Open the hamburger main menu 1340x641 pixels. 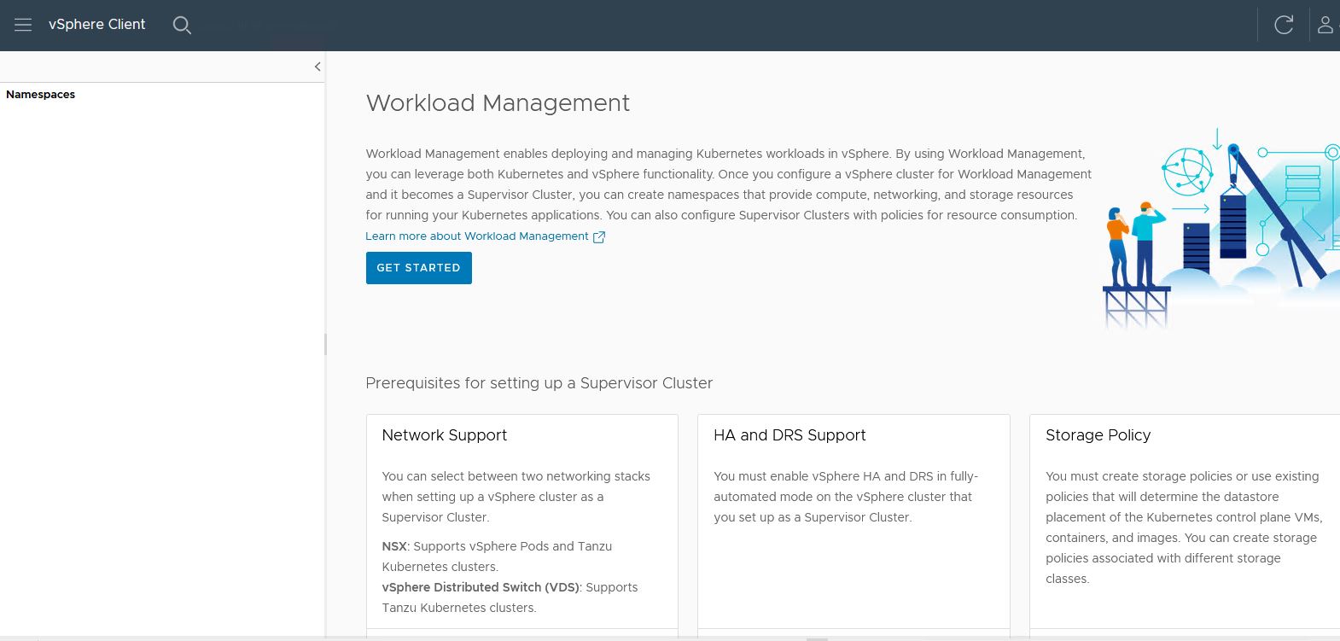tap(23, 25)
